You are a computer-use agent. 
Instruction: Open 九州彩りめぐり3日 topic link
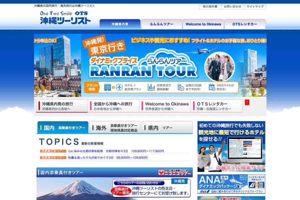pos(108,158)
